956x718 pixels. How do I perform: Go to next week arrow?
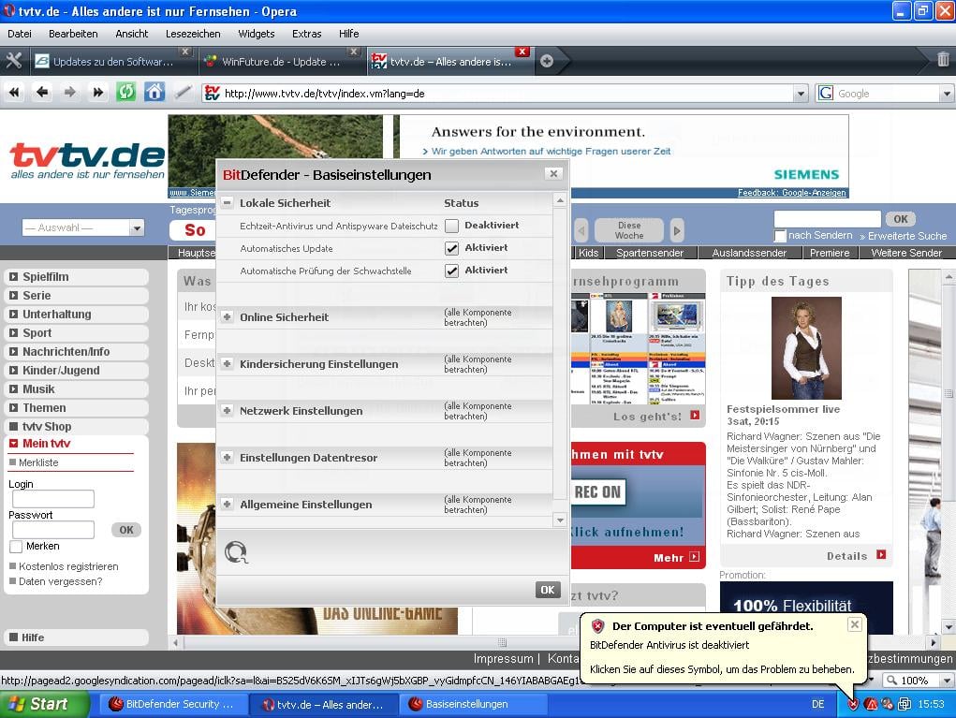676,231
